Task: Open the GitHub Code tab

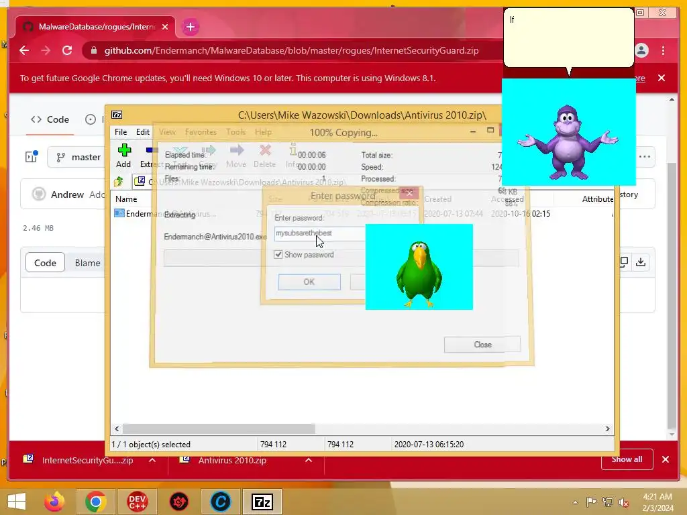Action: coord(50,119)
